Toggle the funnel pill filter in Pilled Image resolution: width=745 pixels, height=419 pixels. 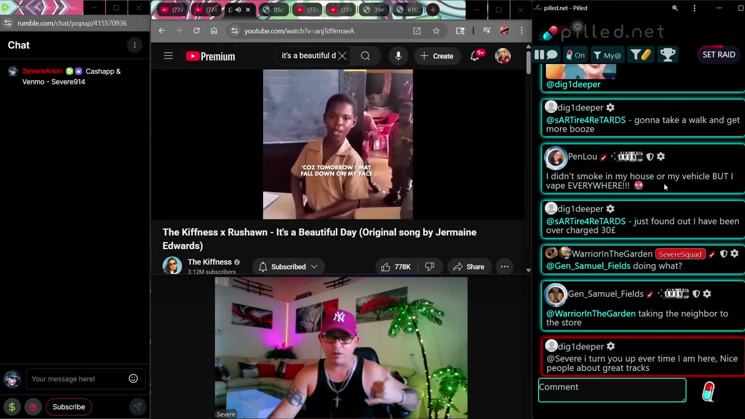pos(640,55)
